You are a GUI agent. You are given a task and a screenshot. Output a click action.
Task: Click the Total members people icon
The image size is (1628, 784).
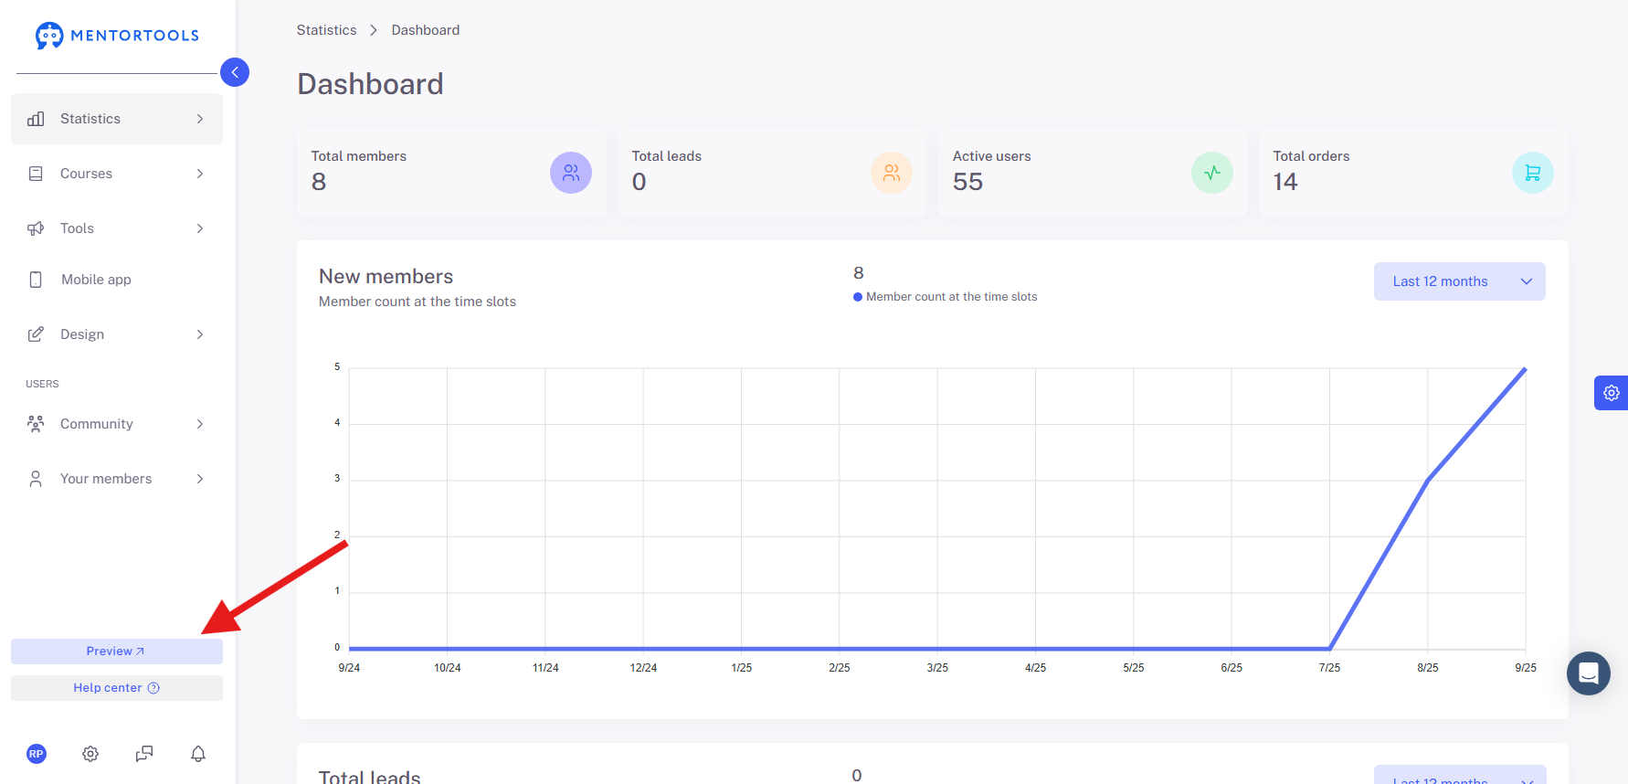571,173
